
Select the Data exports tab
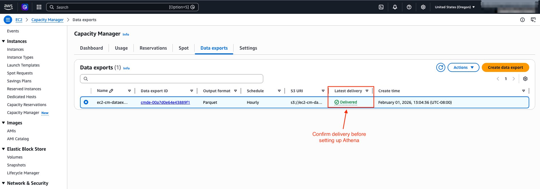(214, 48)
